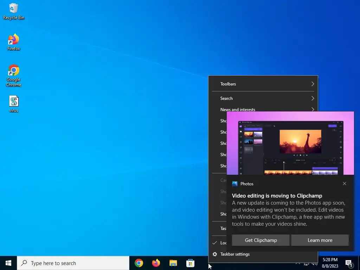The image size is (360, 270).
Task: Dismiss the Photos notification with X
Action: (345, 184)
